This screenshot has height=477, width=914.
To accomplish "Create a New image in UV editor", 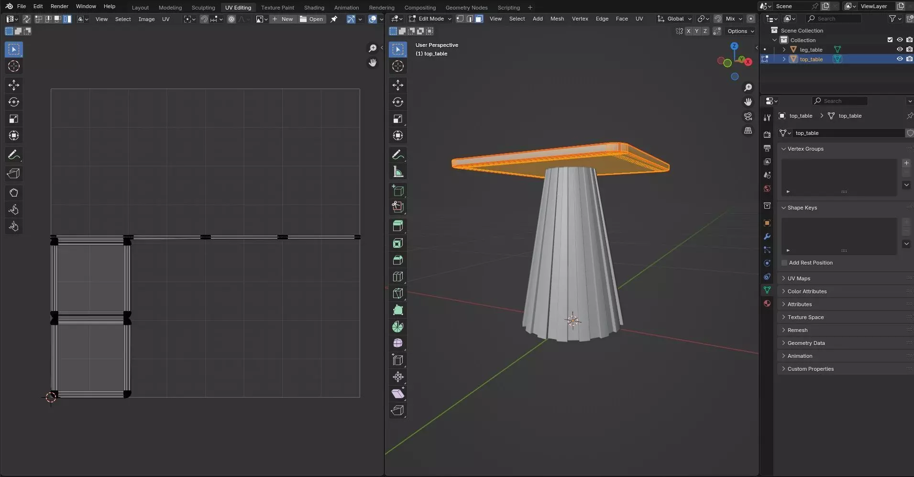I will [283, 19].
